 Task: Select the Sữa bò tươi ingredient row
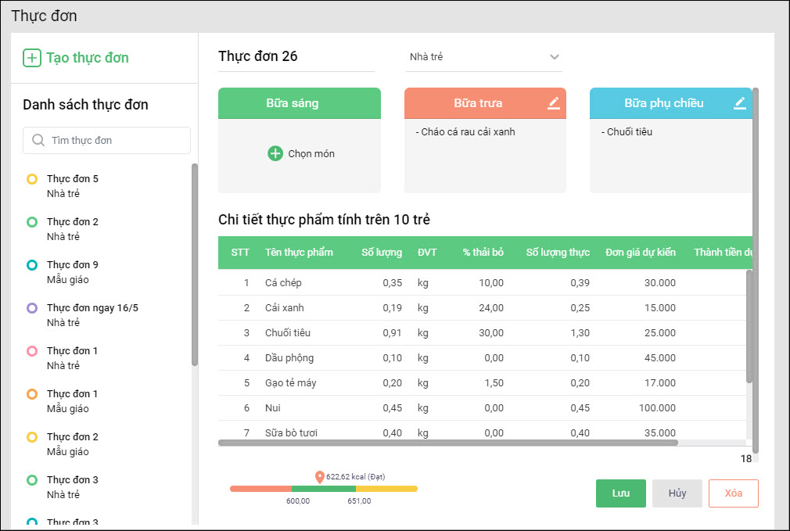pos(482,431)
